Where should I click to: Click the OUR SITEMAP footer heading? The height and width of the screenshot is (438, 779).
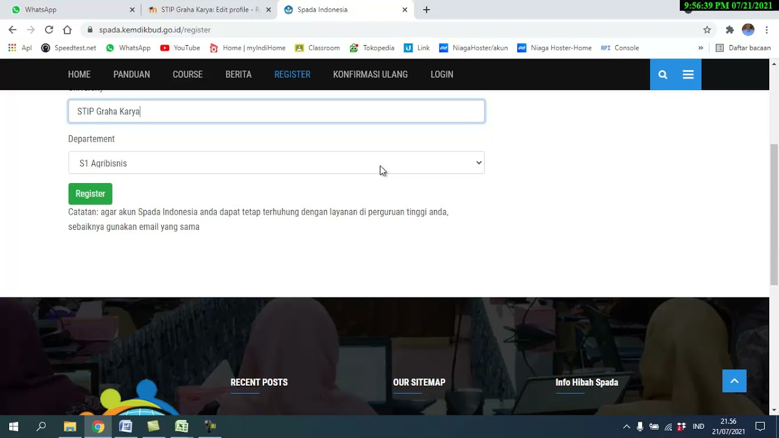point(419,383)
